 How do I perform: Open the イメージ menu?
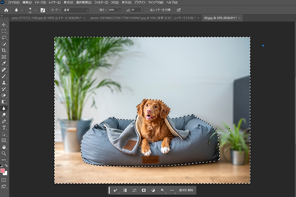[40, 2]
